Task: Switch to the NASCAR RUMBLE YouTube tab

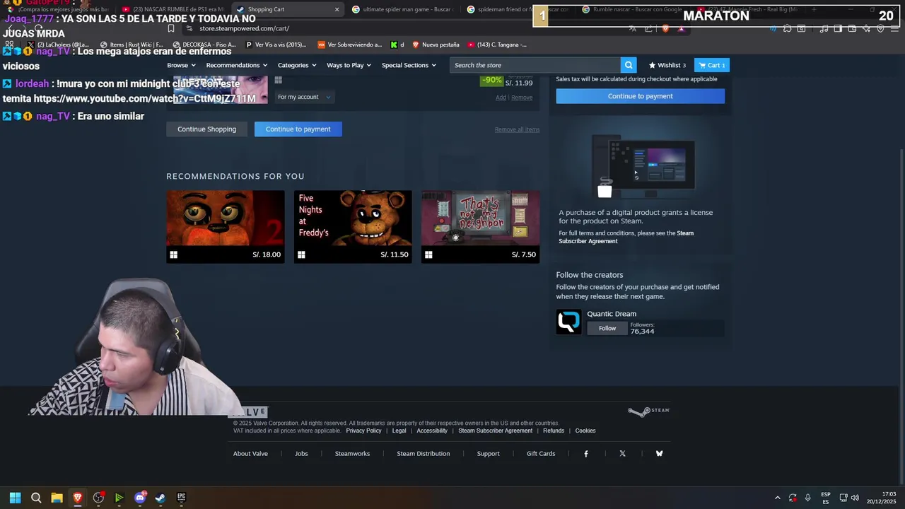Action: coord(173,9)
